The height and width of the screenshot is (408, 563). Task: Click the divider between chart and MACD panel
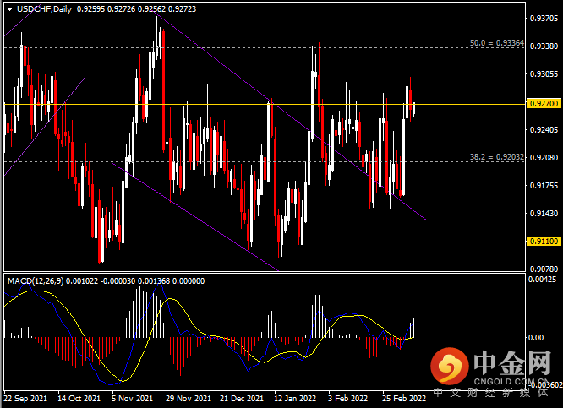[x=254, y=273]
